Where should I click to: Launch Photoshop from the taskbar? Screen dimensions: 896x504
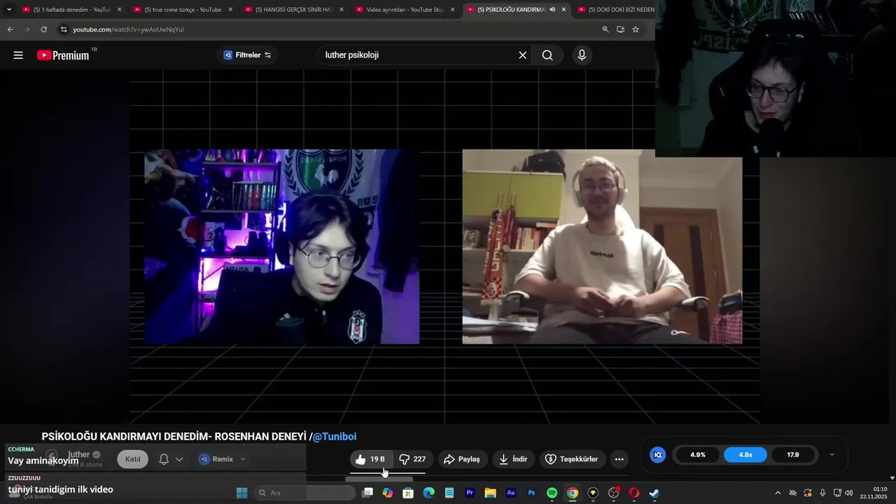click(531, 493)
